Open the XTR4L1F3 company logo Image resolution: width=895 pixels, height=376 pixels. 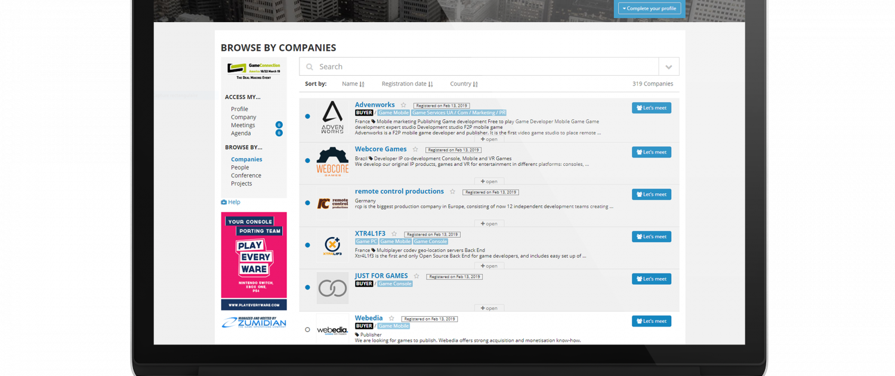pos(332,245)
